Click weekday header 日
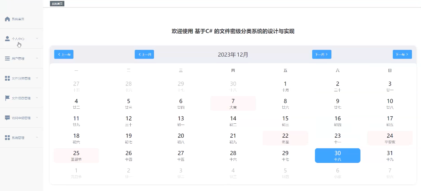 [390, 71]
